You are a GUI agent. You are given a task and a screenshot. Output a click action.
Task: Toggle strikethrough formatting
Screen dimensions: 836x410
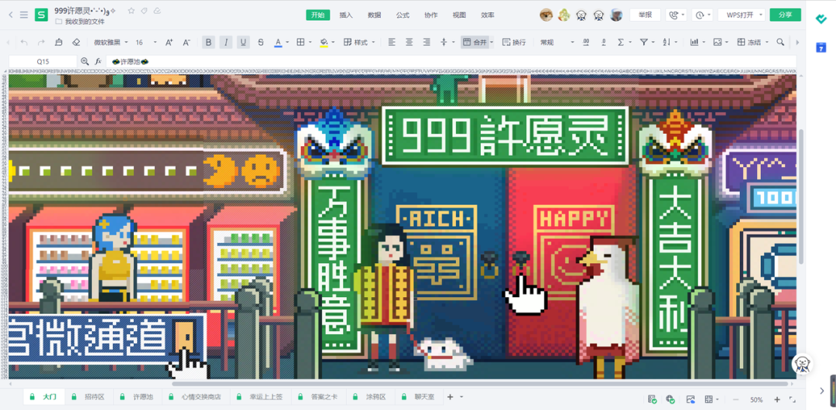click(x=261, y=42)
